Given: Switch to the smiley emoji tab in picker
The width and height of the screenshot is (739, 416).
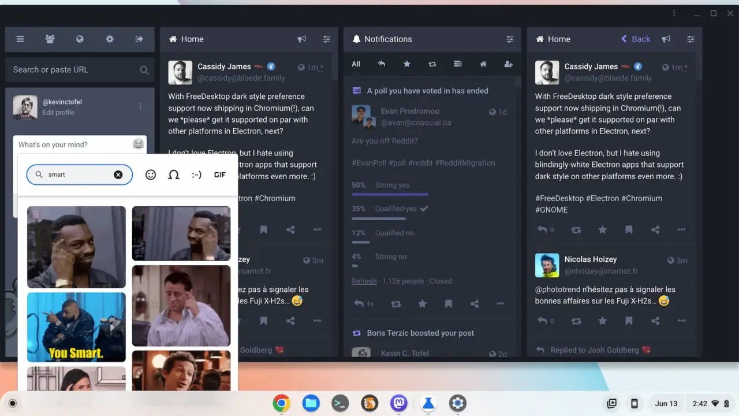Looking at the screenshot, I should pyautogui.click(x=151, y=174).
